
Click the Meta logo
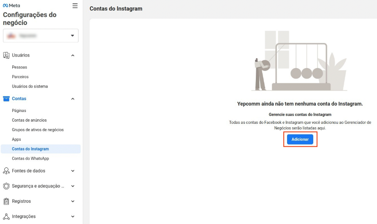coord(11,5)
